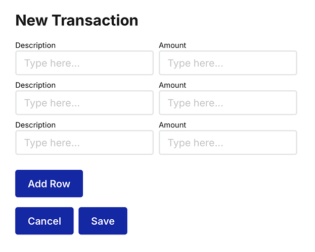The height and width of the screenshot is (252, 315).
Task: Focus the first row's Amount field
Action: click(228, 63)
